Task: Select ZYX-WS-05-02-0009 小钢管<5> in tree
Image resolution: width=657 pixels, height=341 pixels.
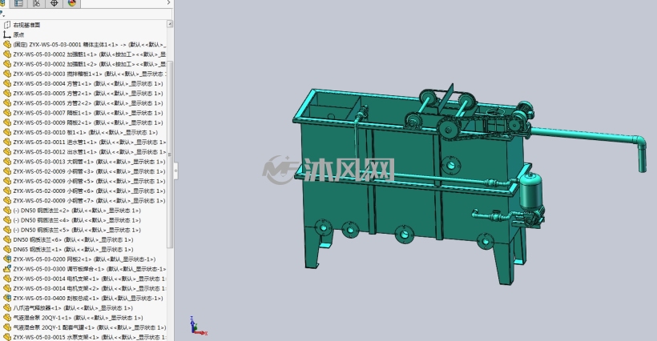Action: point(89,181)
